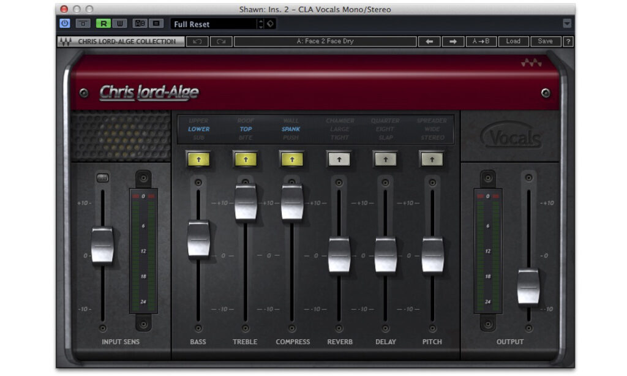
Task: Reset the output meter clip indicator
Action: pos(488,196)
